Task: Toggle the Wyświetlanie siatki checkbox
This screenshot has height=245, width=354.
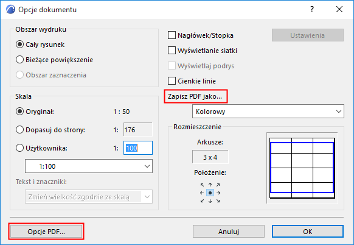Action: click(172, 51)
